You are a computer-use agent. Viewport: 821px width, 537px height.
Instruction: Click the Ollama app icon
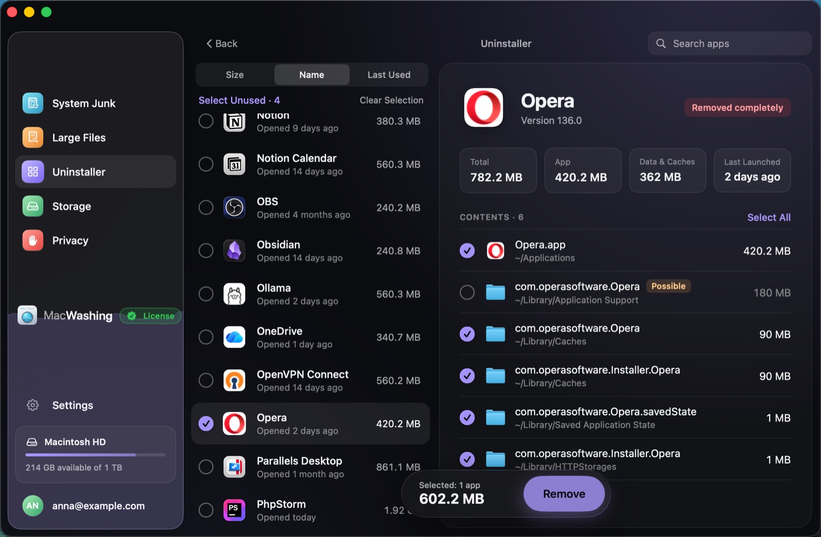point(234,294)
